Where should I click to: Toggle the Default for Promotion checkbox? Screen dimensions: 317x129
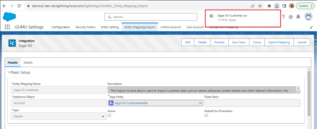coord(206,115)
